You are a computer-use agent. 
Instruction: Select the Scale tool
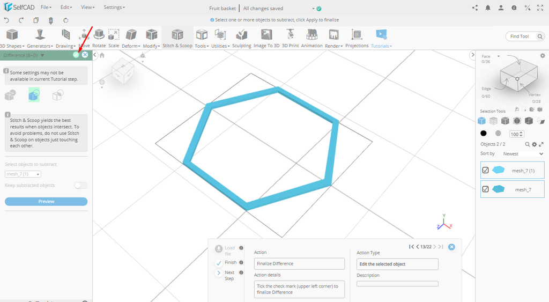pyautogui.click(x=114, y=38)
